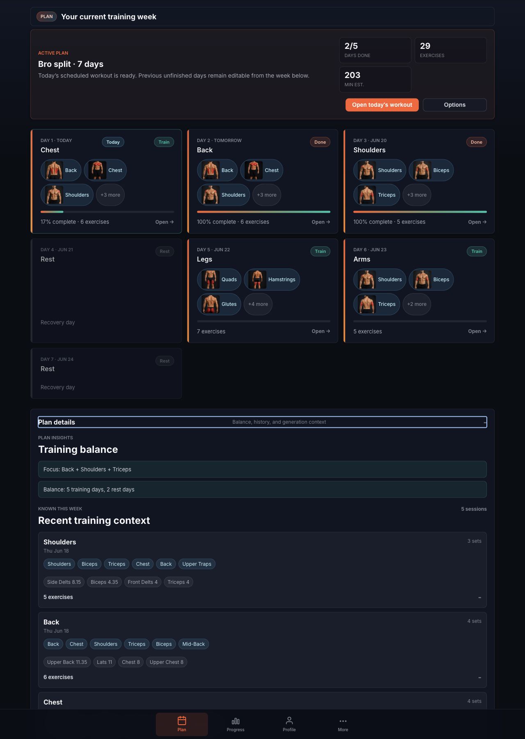Viewport: 525px width, 739px height.
Task: Click the Train badge on Day 1 Chest
Action: (164, 142)
